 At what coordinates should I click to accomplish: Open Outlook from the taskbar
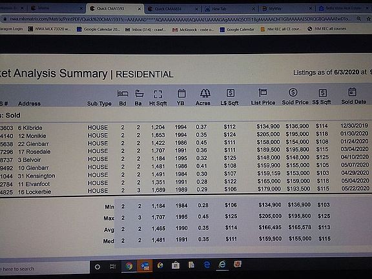(145, 266)
